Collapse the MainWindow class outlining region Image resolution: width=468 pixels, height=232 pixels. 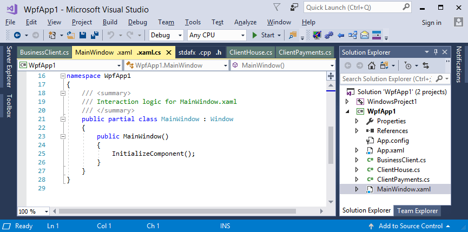(63, 120)
